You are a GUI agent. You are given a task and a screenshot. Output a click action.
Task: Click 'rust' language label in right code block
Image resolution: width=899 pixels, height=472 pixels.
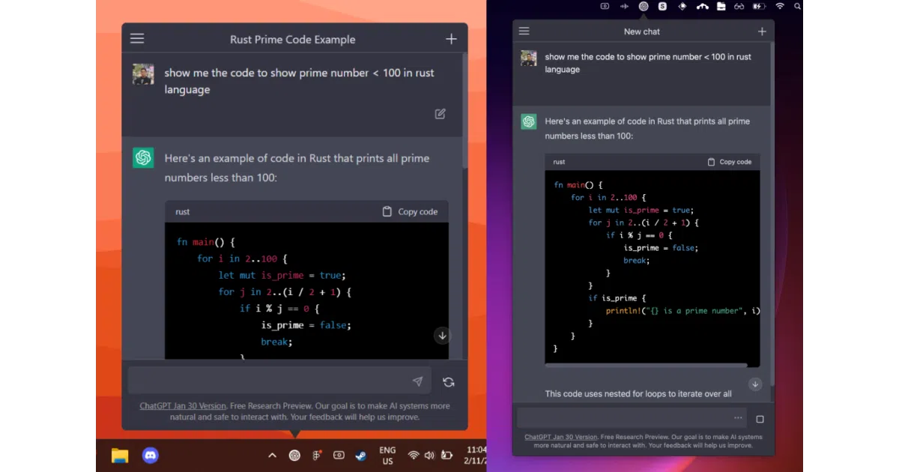click(x=559, y=162)
